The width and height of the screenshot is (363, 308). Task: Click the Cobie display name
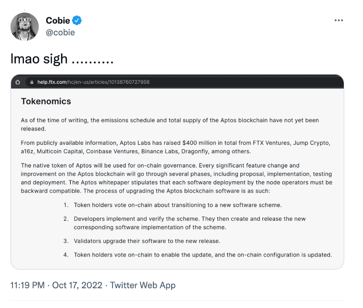[58, 21]
